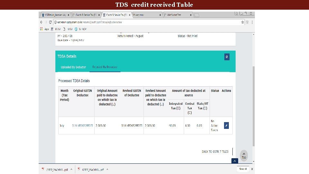Click Show all downloads button
The image size is (309, 174).
[x=243, y=169]
